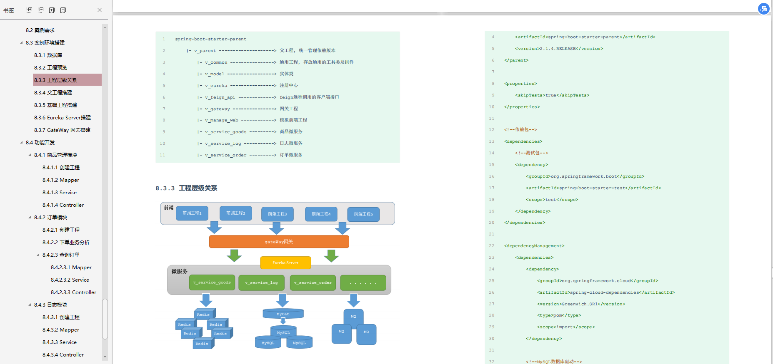Click the spring-cloud-dependencies artifactId line
This screenshot has height=364, width=773.
click(x=606, y=292)
